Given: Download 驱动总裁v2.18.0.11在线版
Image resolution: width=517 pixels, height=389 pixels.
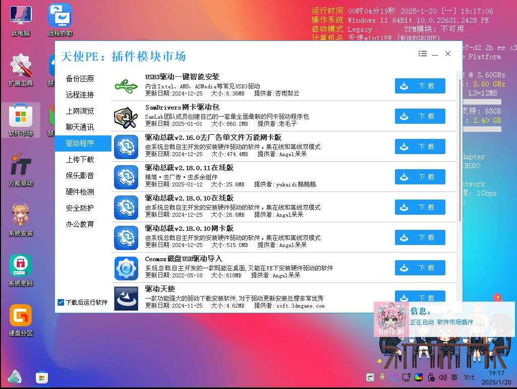Looking at the screenshot, I should click(x=420, y=177).
